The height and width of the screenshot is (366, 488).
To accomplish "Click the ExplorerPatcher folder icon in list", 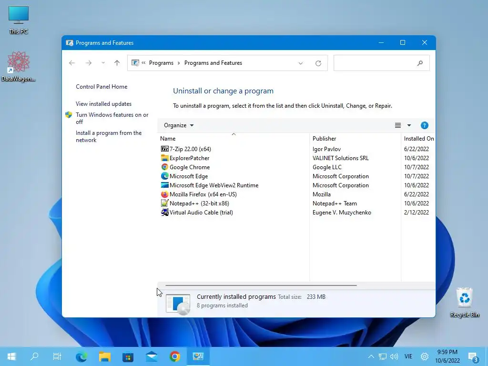I will tap(164, 158).
